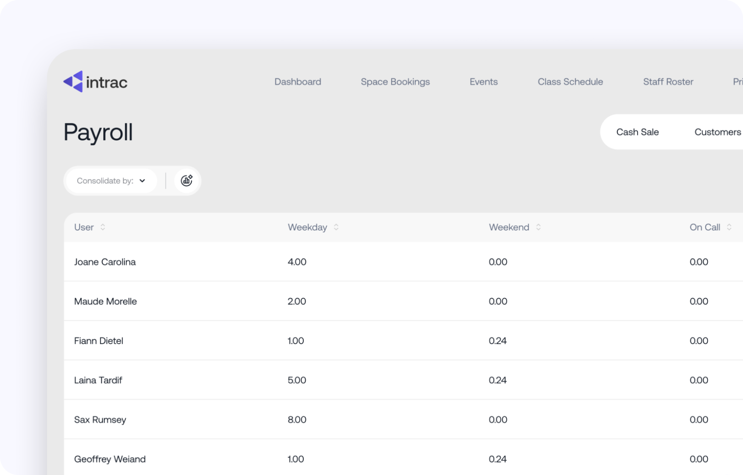Click Fiann Dietel's on call value
The image size is (743, 475).
pos(699,341)
